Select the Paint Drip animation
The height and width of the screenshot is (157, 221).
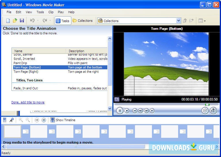[x=60, y=63]
